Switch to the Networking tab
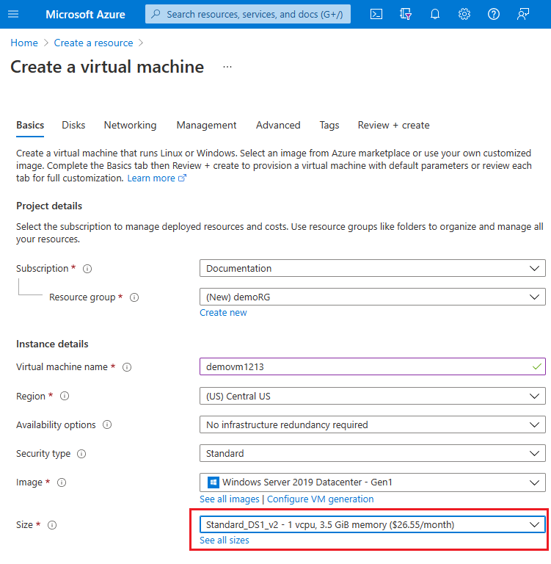The width and height of the screenshot is (551, 564). 130,125
